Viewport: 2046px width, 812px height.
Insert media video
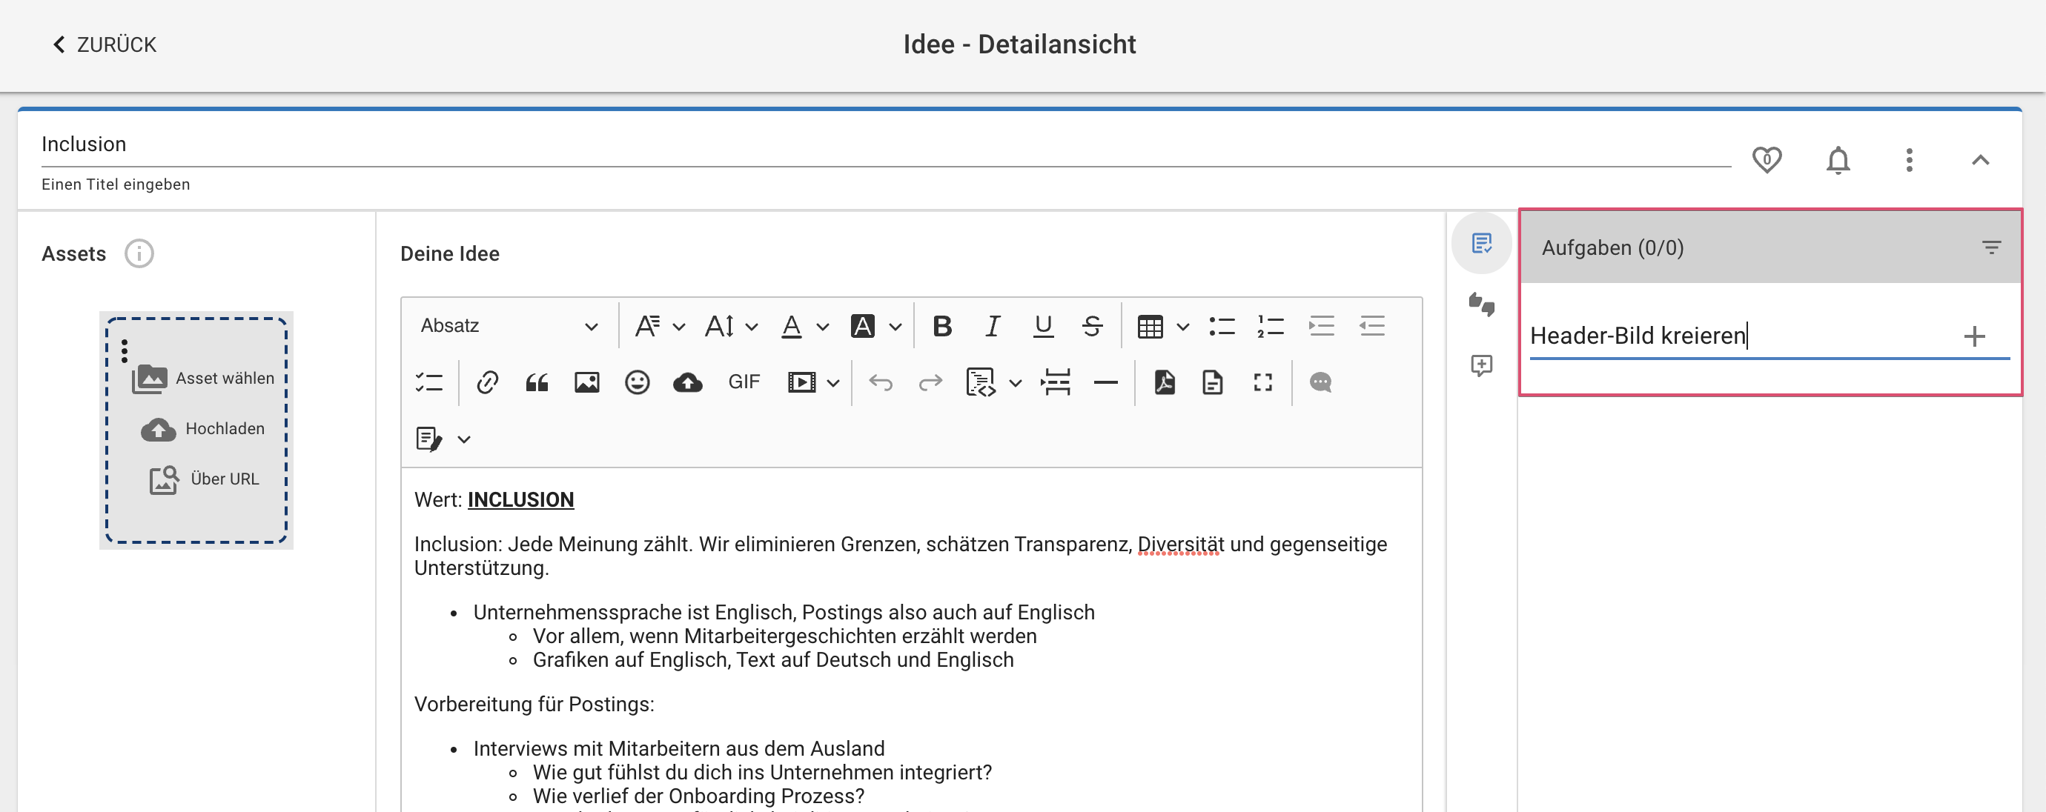(801, 382)
